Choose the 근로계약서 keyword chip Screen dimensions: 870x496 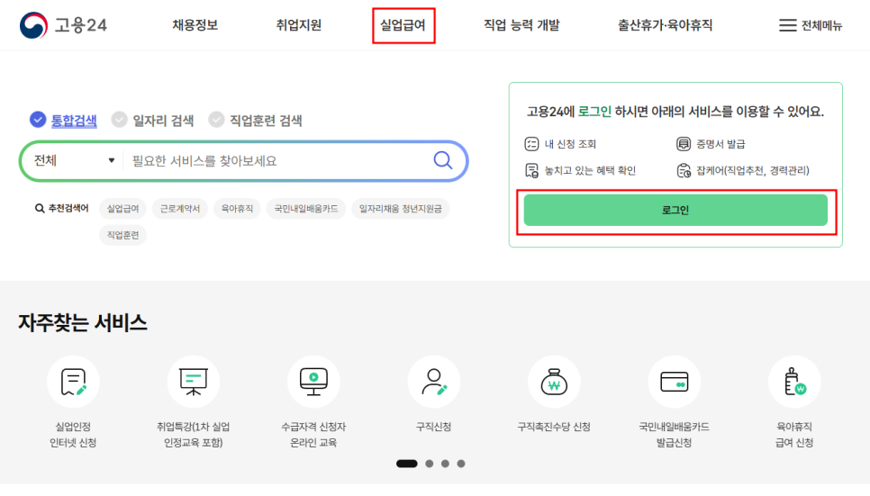pos(180,209)
